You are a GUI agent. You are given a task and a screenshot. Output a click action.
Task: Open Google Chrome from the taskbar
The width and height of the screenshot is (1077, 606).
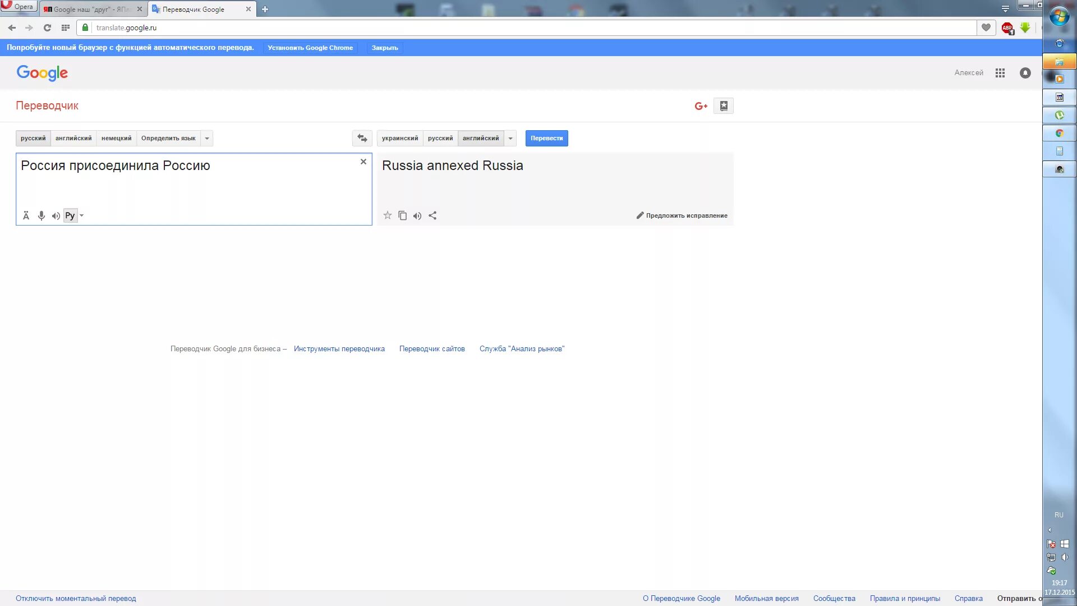point(1060,133)
